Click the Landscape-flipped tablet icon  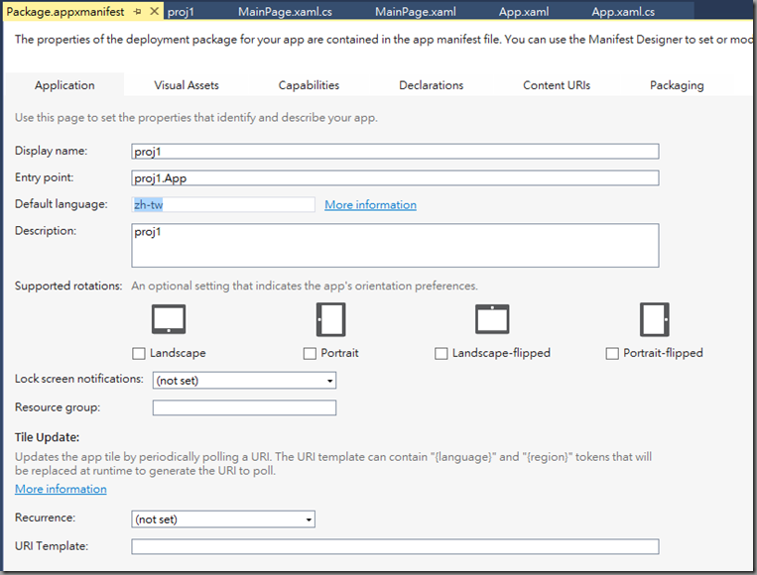[x=492, y=319]
